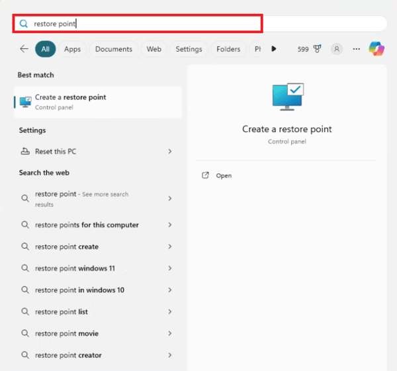Select the 'restore point list' web suggestion
Image resolution: width=397 pixels, height=371 pixels.
98,311
